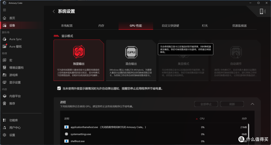This screenshot has width=271, height=145.
Task: Select 混合输出 hybrid GPU mode card
Action: tap(131, 60)
